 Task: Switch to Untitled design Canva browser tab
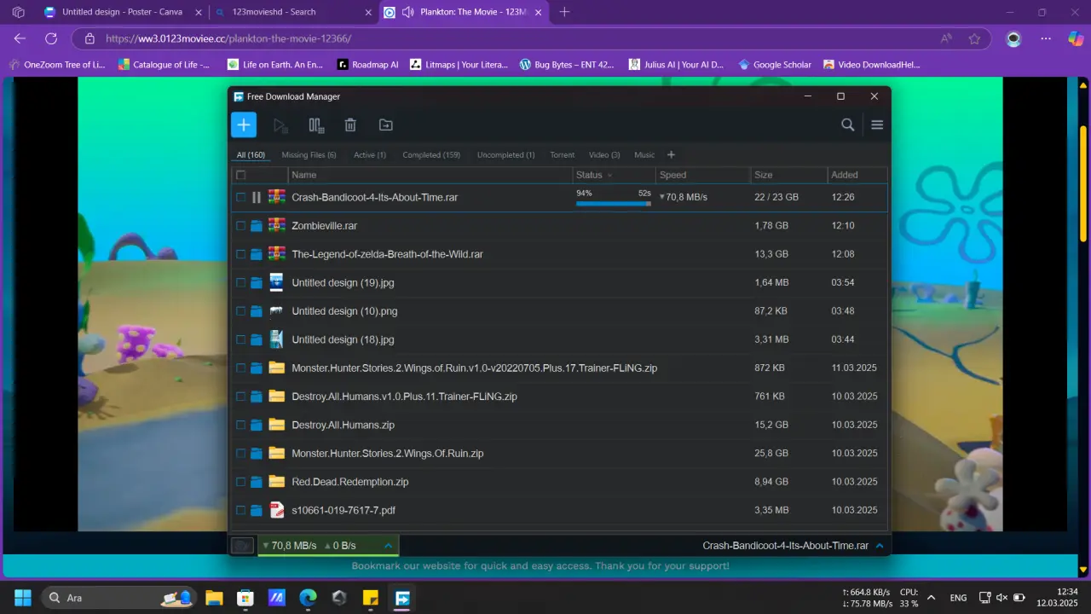(x=122, y=12)
